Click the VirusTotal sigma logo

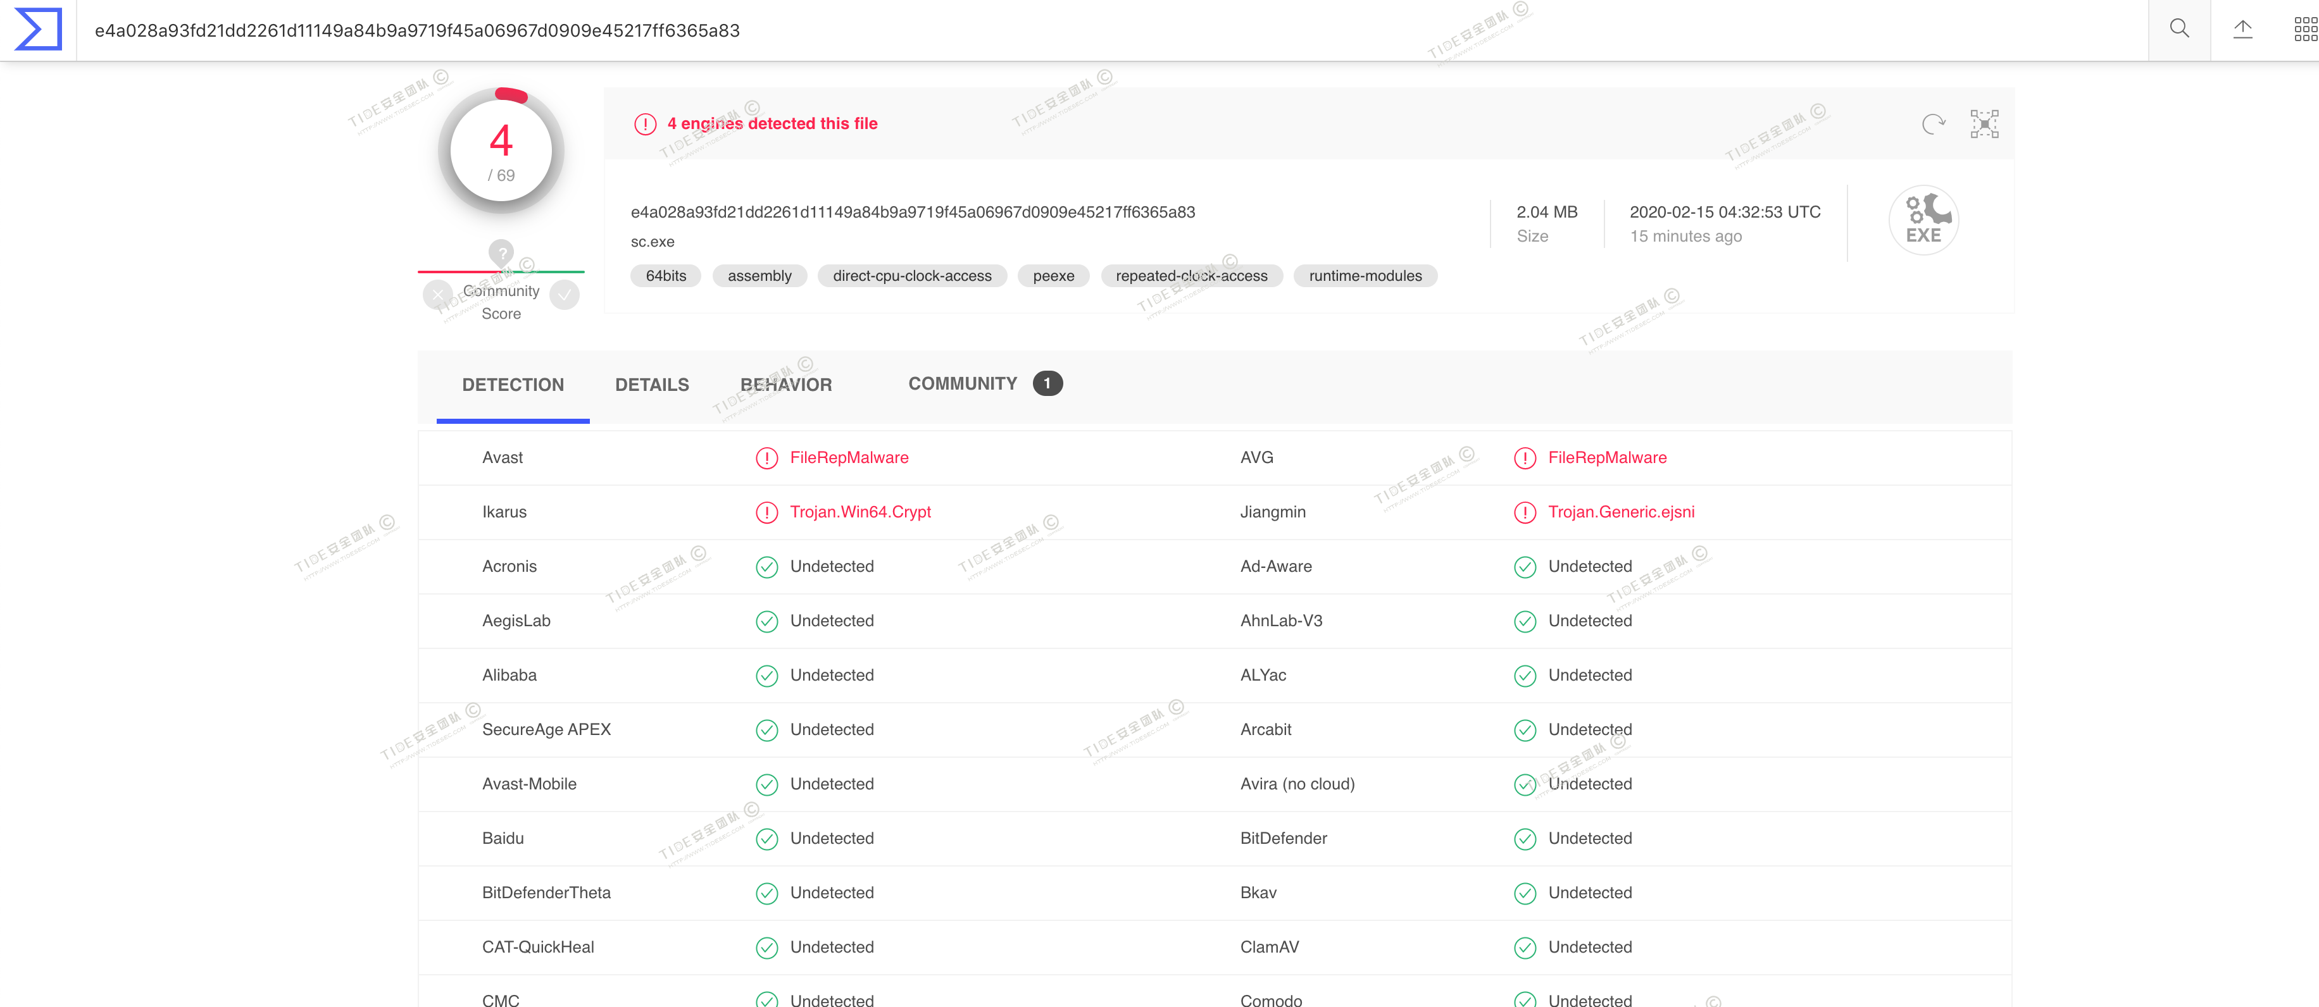coord(38,30)
